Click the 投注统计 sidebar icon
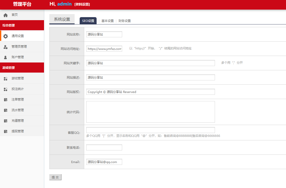The image size is (286, 188). tap(6, 89)
